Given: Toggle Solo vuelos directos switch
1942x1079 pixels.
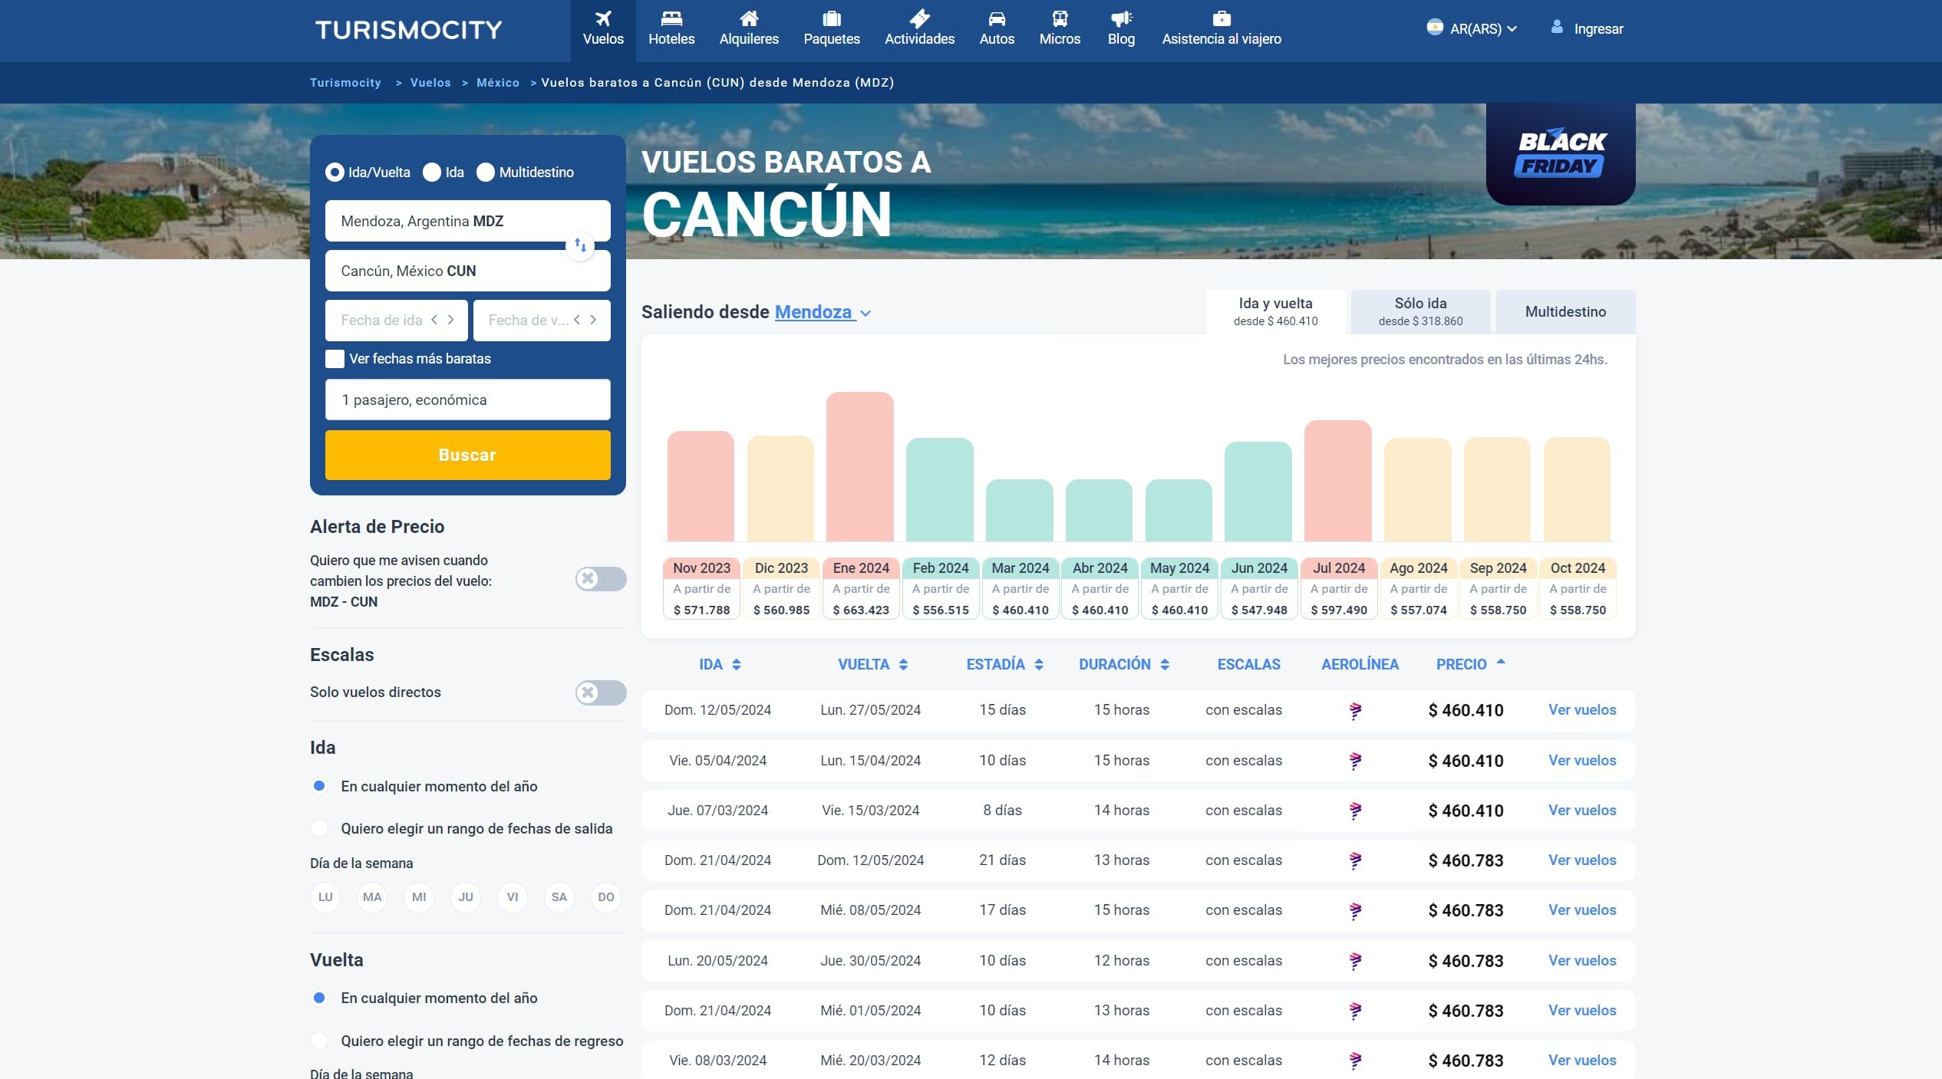Looking at the screenshot, I should pyautogui.click(x=603, y=692).
